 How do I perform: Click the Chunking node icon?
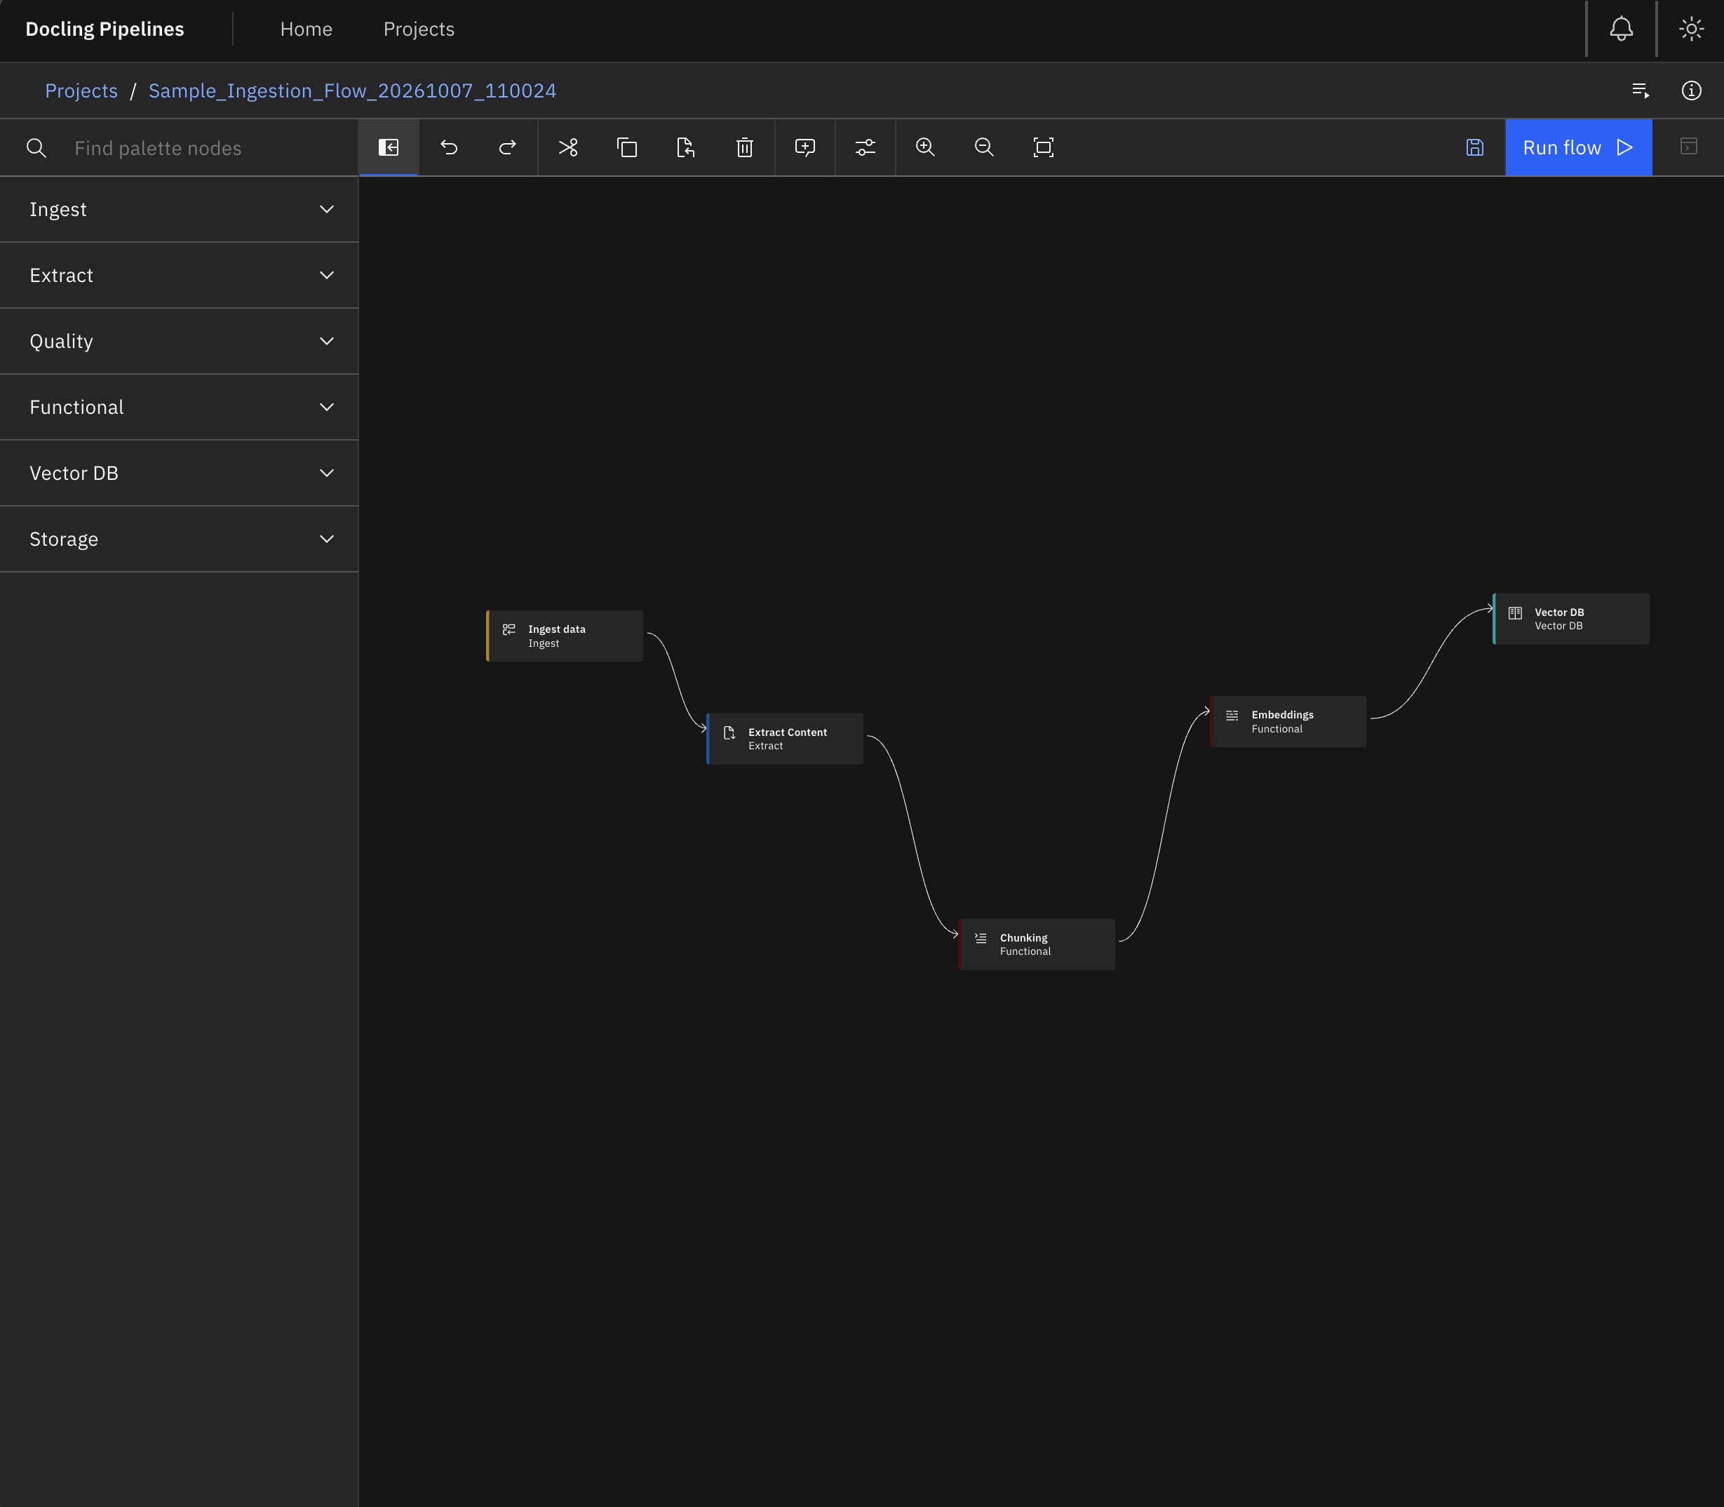click(981, 938)
